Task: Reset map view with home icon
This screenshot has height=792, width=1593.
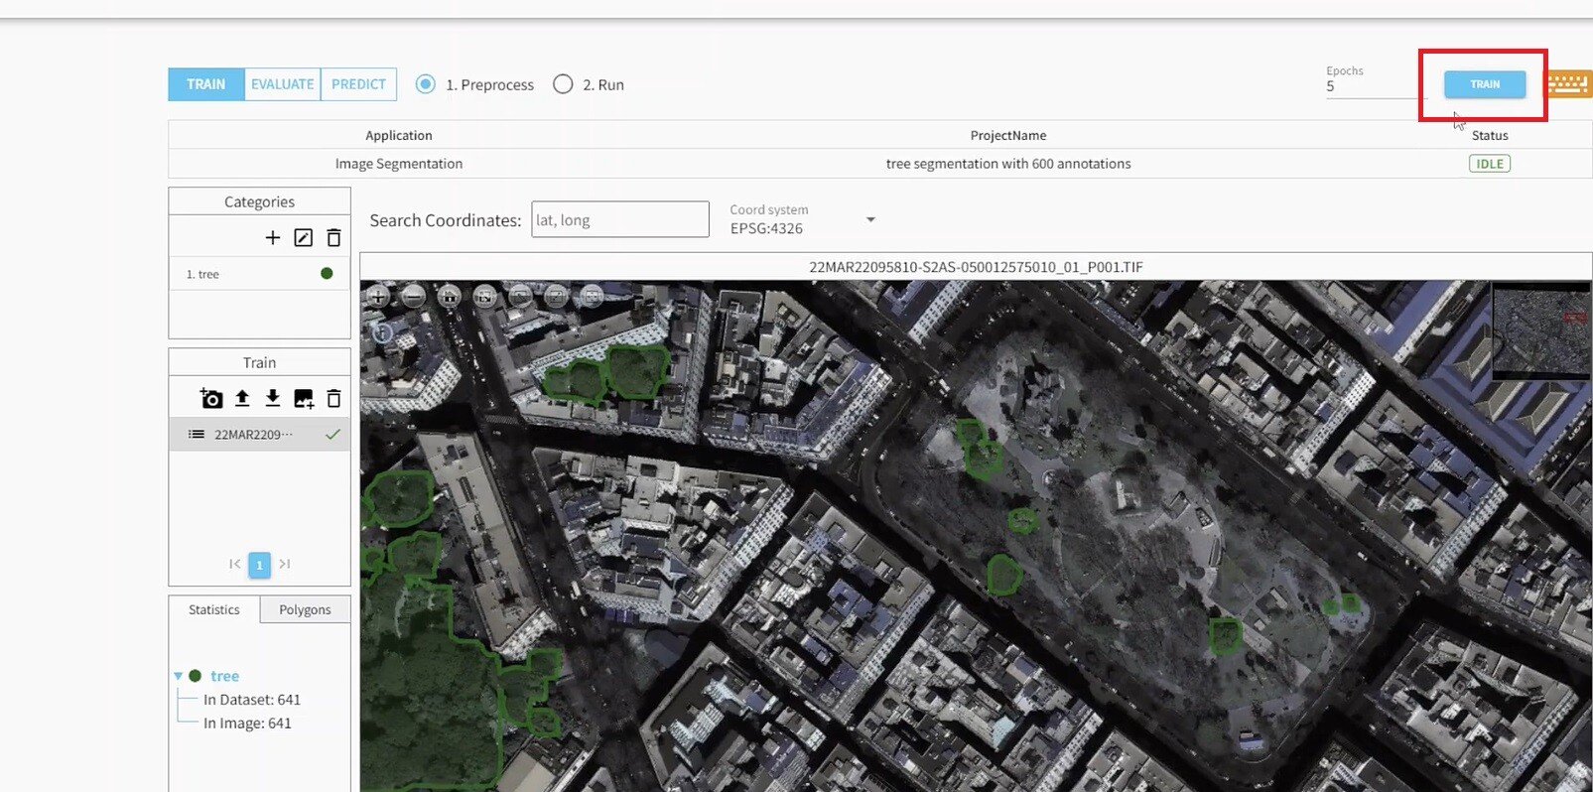Action: 450,296
